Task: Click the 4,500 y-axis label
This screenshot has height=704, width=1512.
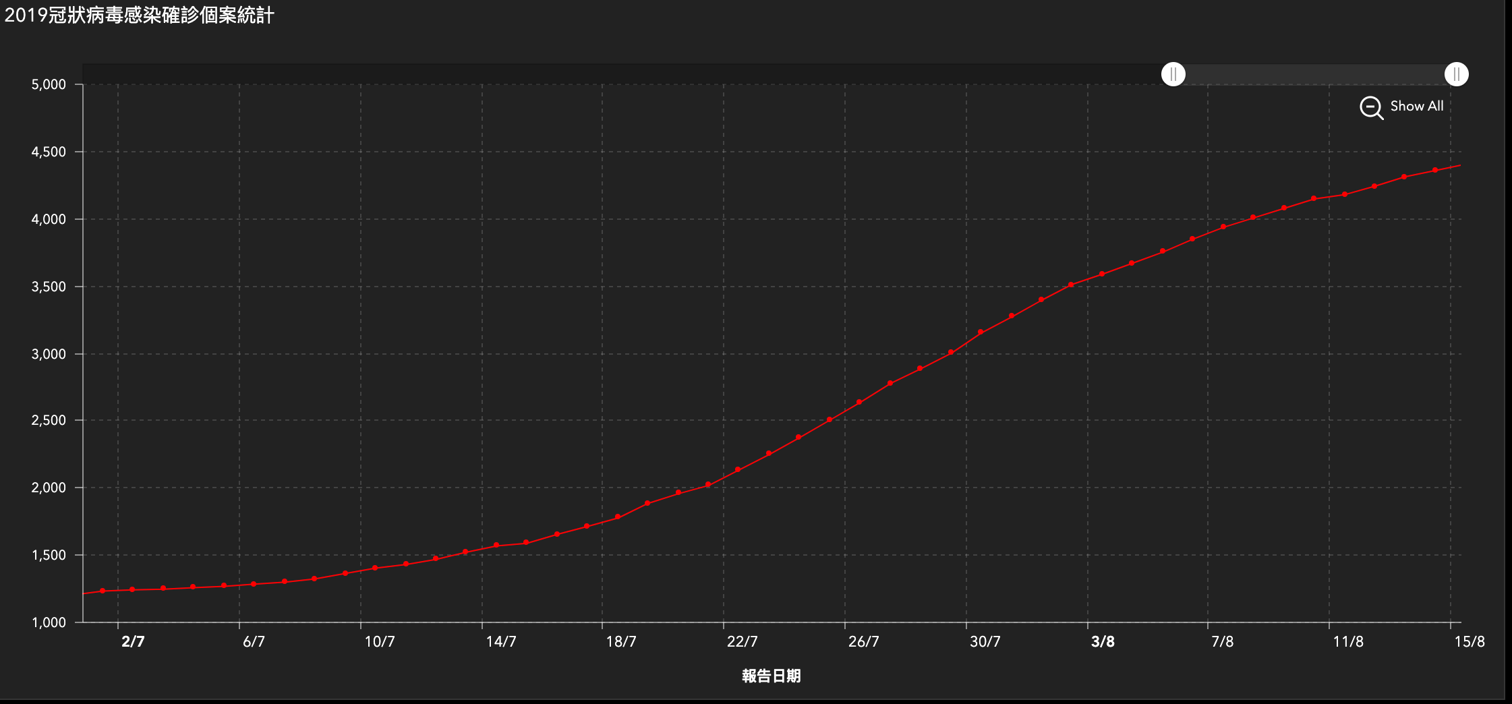Action: [49, 152]
